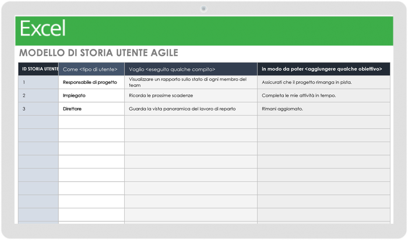Viewport: 408px width, 240px height.
Task: Click the 'MODELLO DI STORIA UTENTE AGILE' title
Action: click(x=99, y=53)
